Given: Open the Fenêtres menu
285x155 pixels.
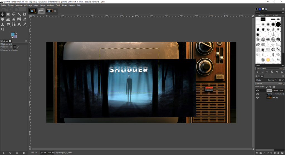Looking at the screenshot, I should (x=72, y=5).
